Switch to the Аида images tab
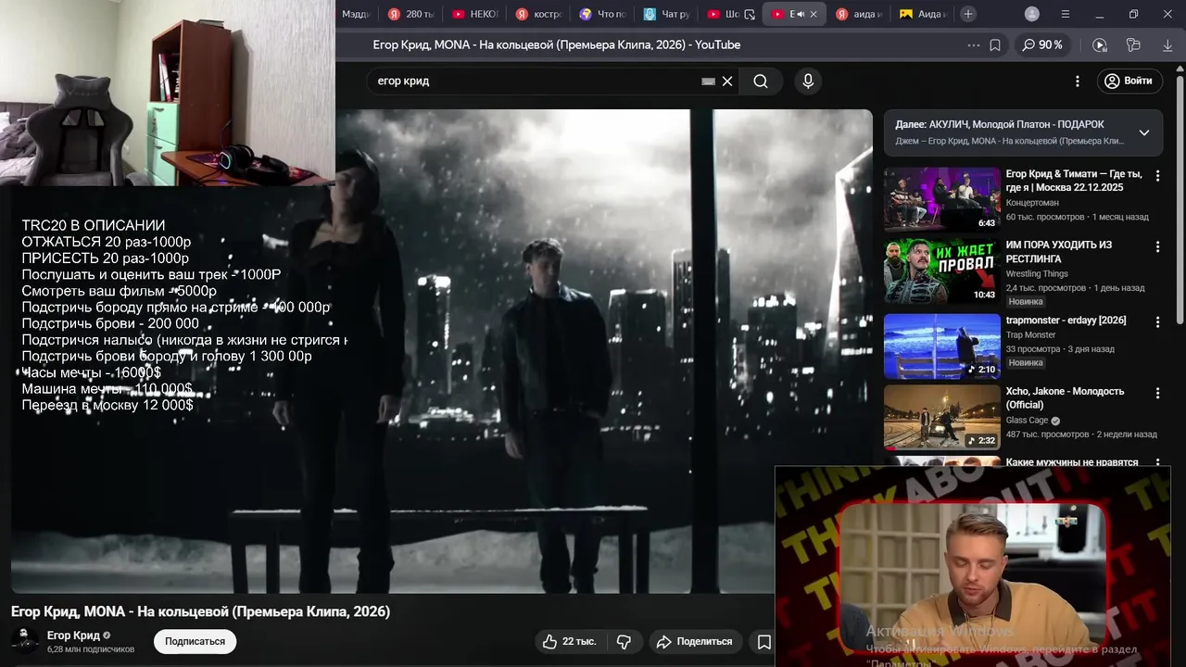Image resolution: width=1186 pixels, height=667 pixels. (x=923, y=14)
